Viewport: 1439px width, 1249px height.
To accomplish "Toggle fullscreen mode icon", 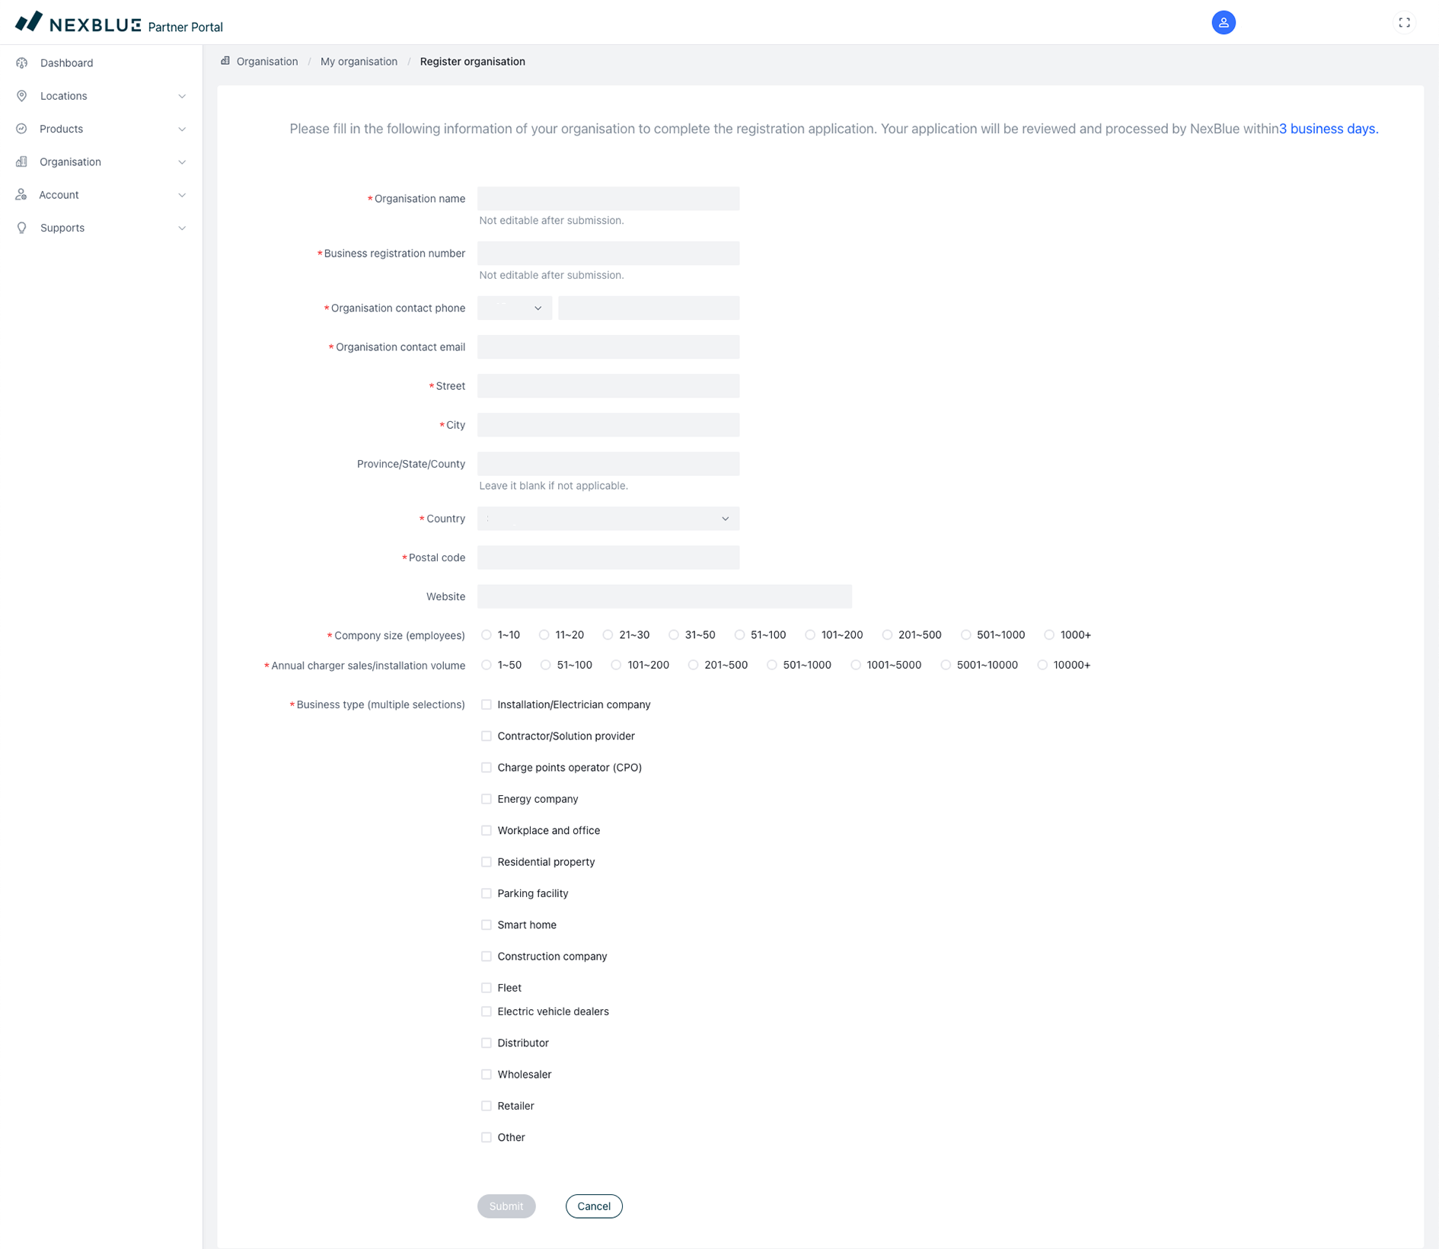I will coord(1404,23).
